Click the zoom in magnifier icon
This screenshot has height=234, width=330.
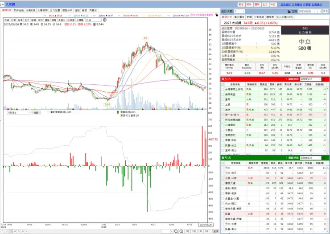(181, 231)
